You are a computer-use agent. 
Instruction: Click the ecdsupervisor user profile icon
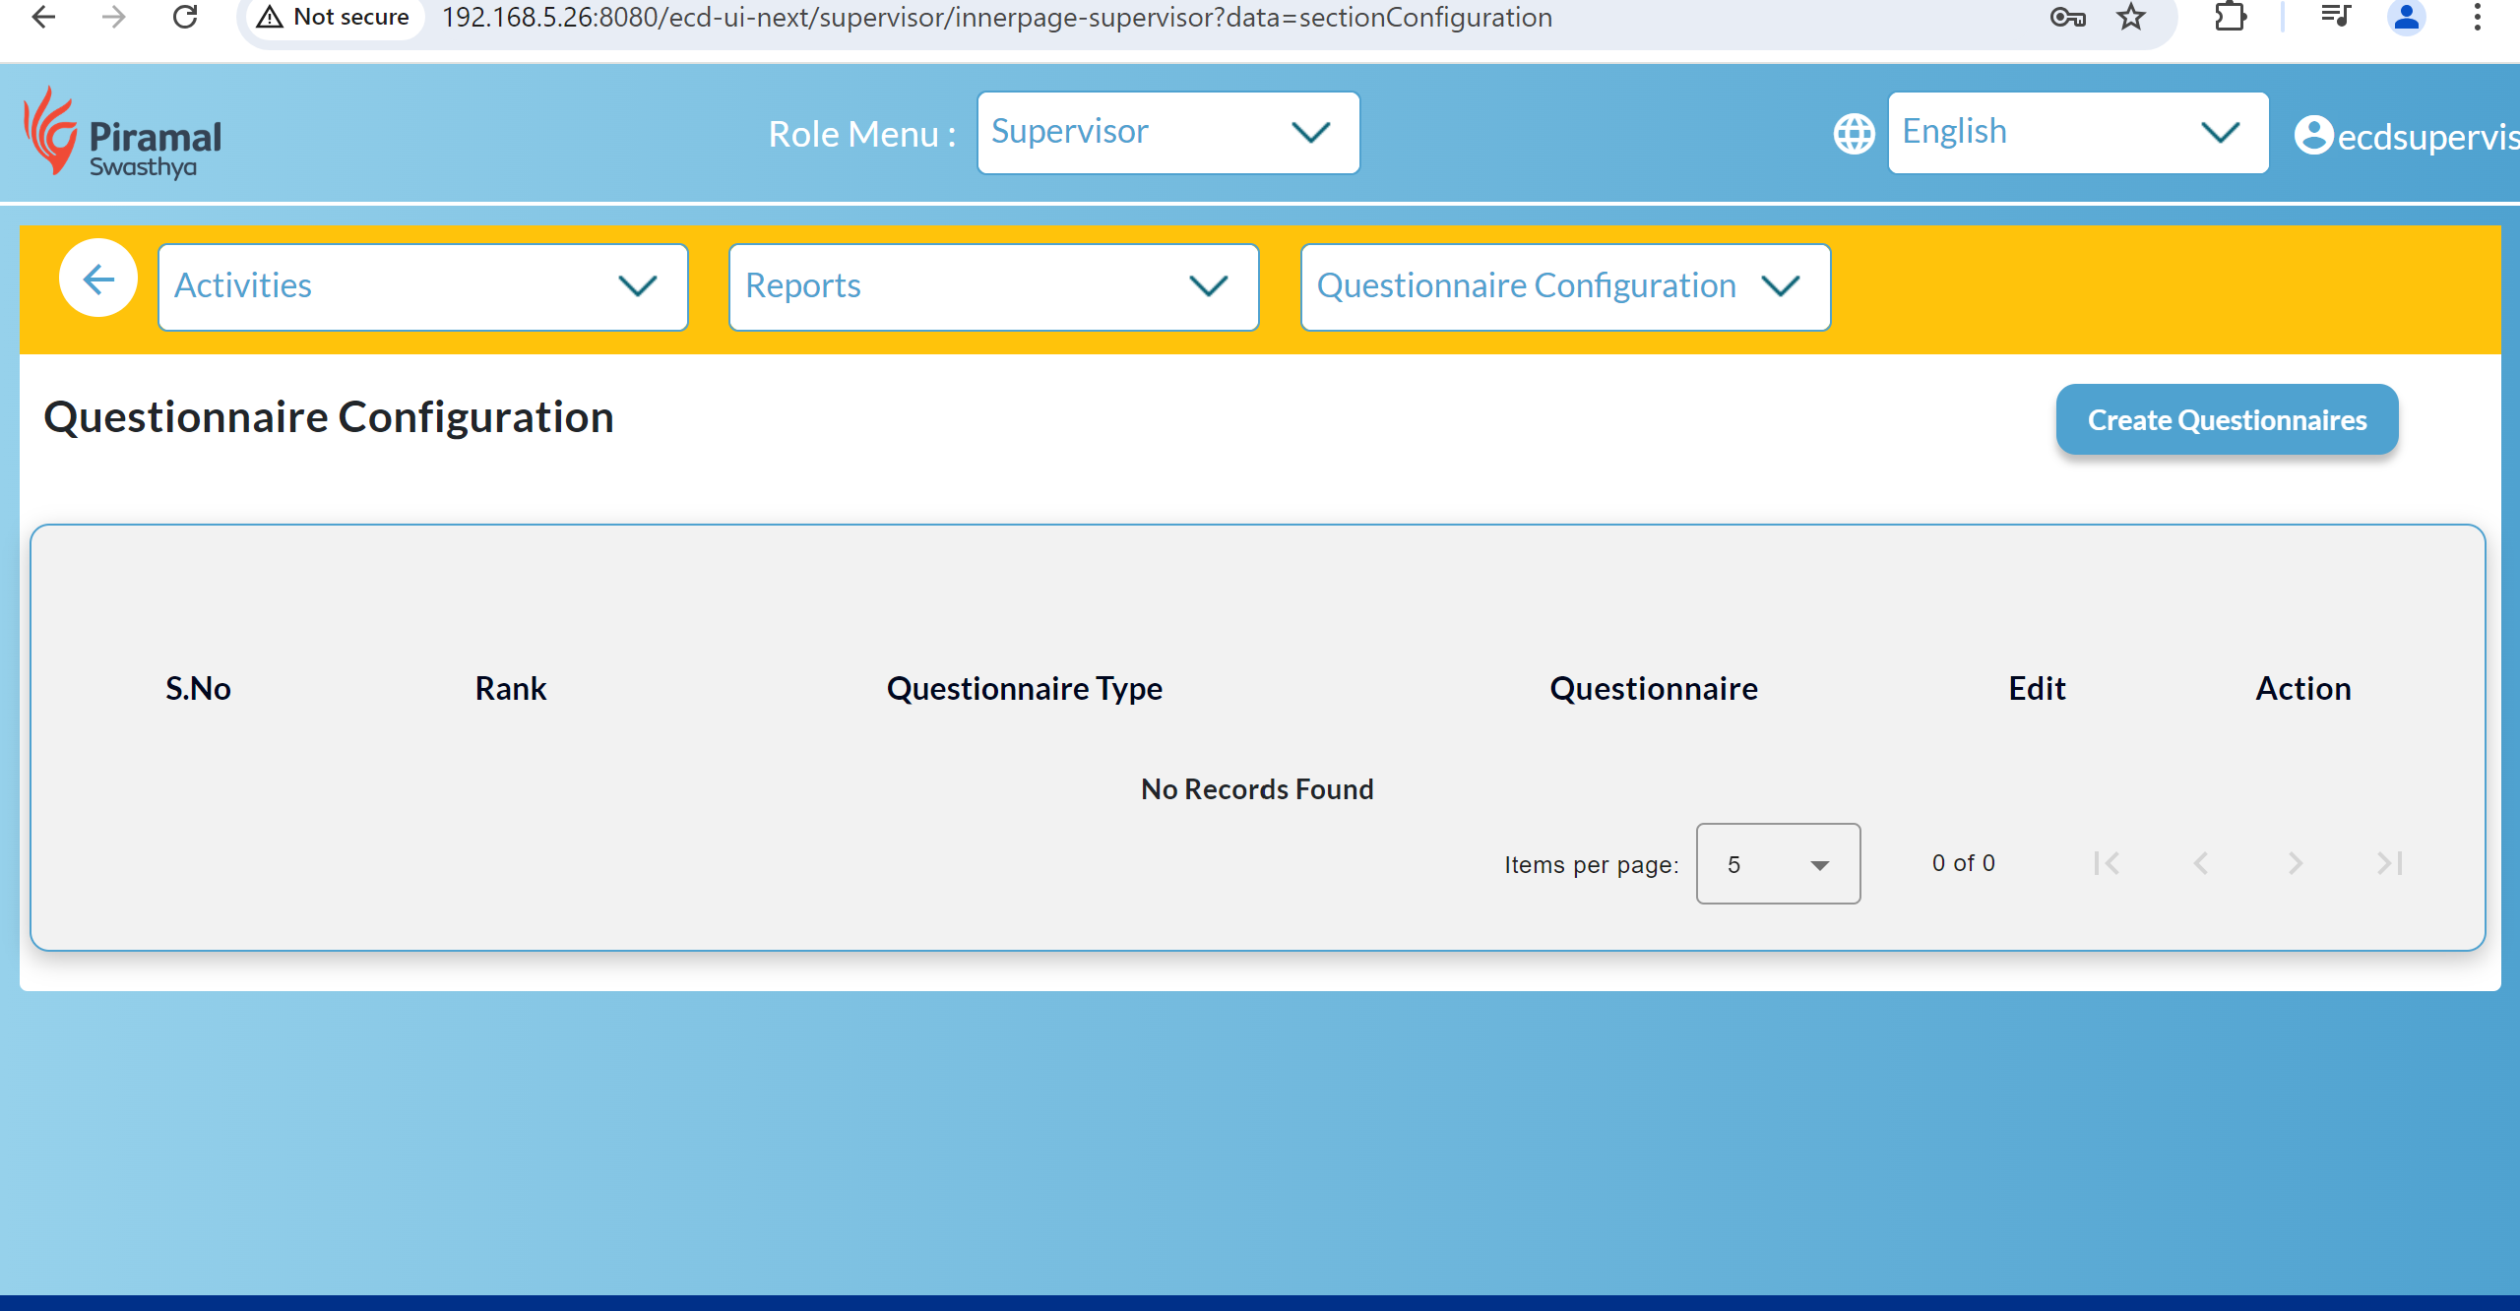pyautogui.click(x=2313, y=135)
